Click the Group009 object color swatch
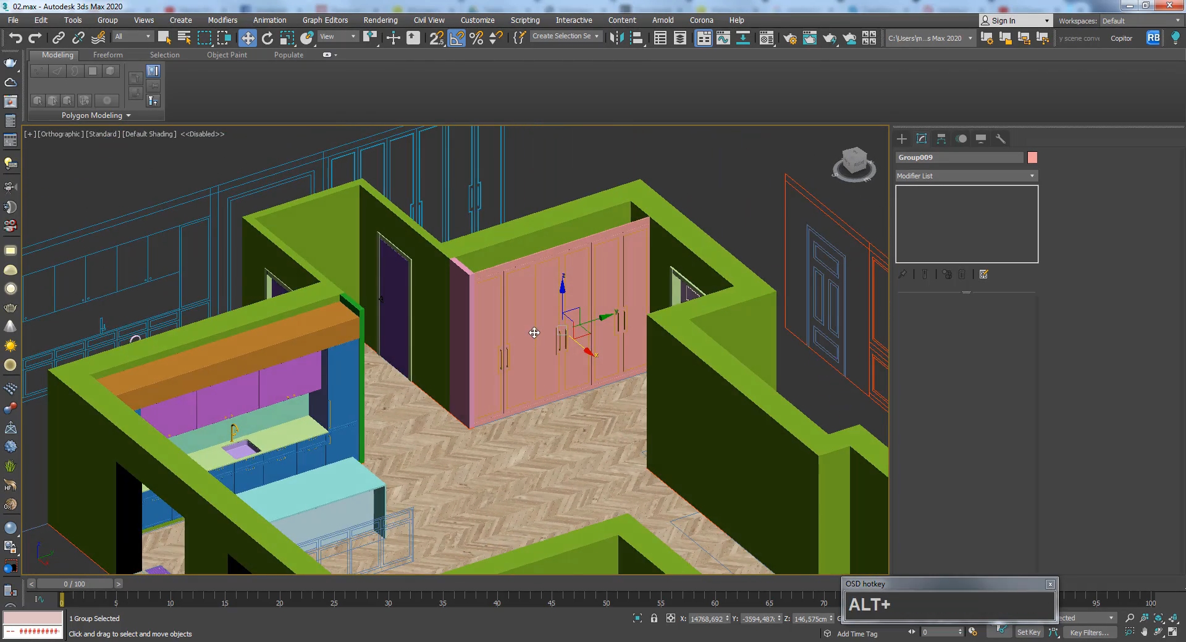Viewport: 1186px width, 642px height. [1032, 157]
